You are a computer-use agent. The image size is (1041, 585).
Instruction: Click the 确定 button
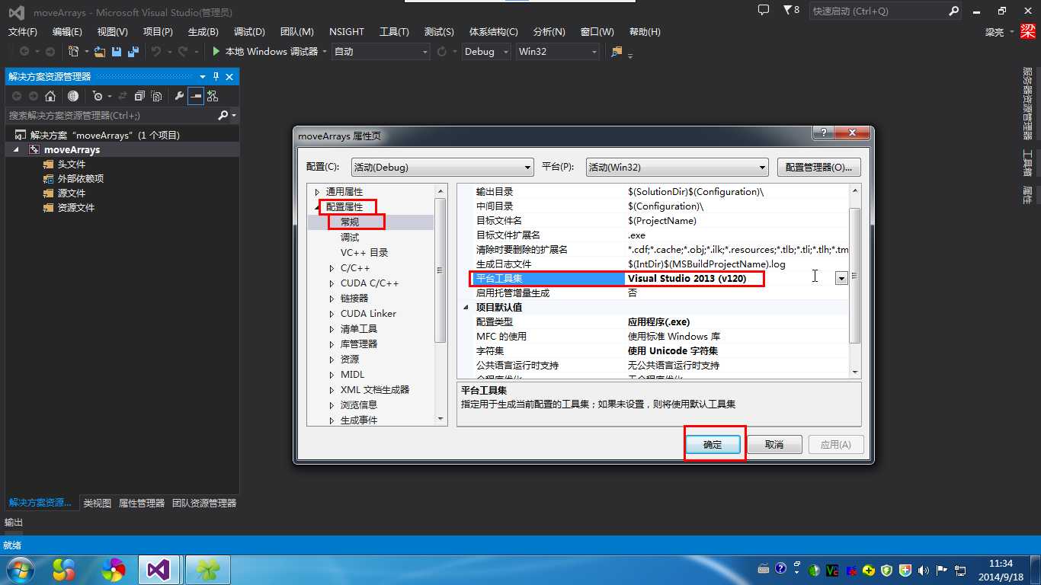[713, 444]
